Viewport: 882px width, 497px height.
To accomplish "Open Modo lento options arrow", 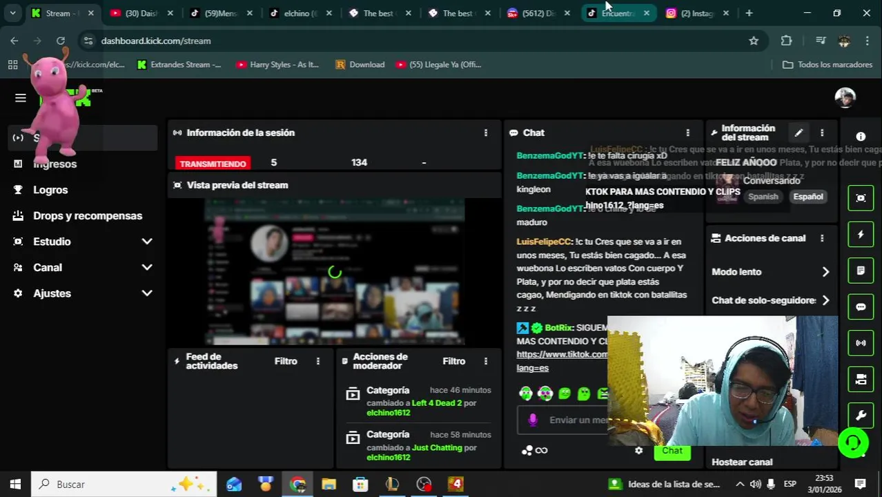I will click(x=825, y=272).
